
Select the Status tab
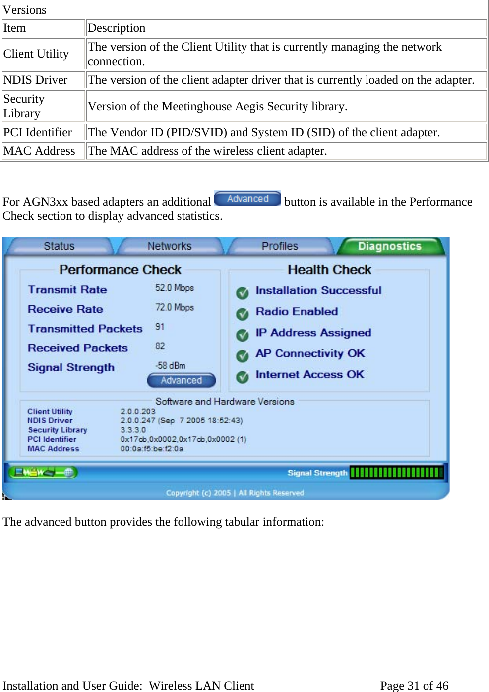59,245
